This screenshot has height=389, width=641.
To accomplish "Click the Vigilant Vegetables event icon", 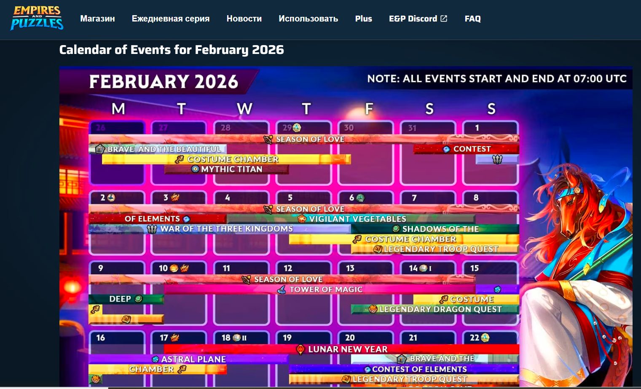I will [x=302, y=219].
